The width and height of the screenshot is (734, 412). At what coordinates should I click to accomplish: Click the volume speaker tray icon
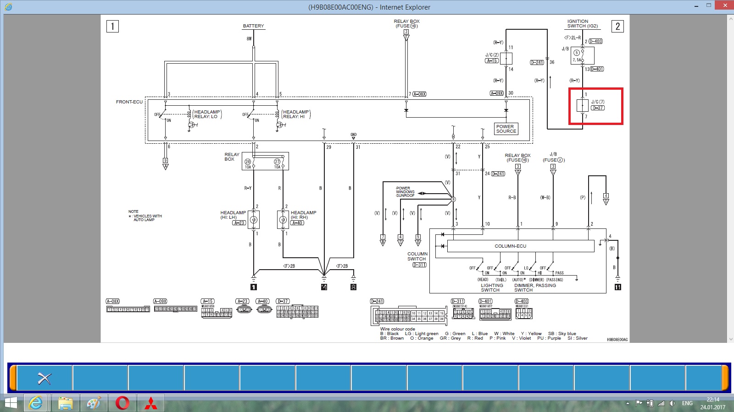coord(672,403)
